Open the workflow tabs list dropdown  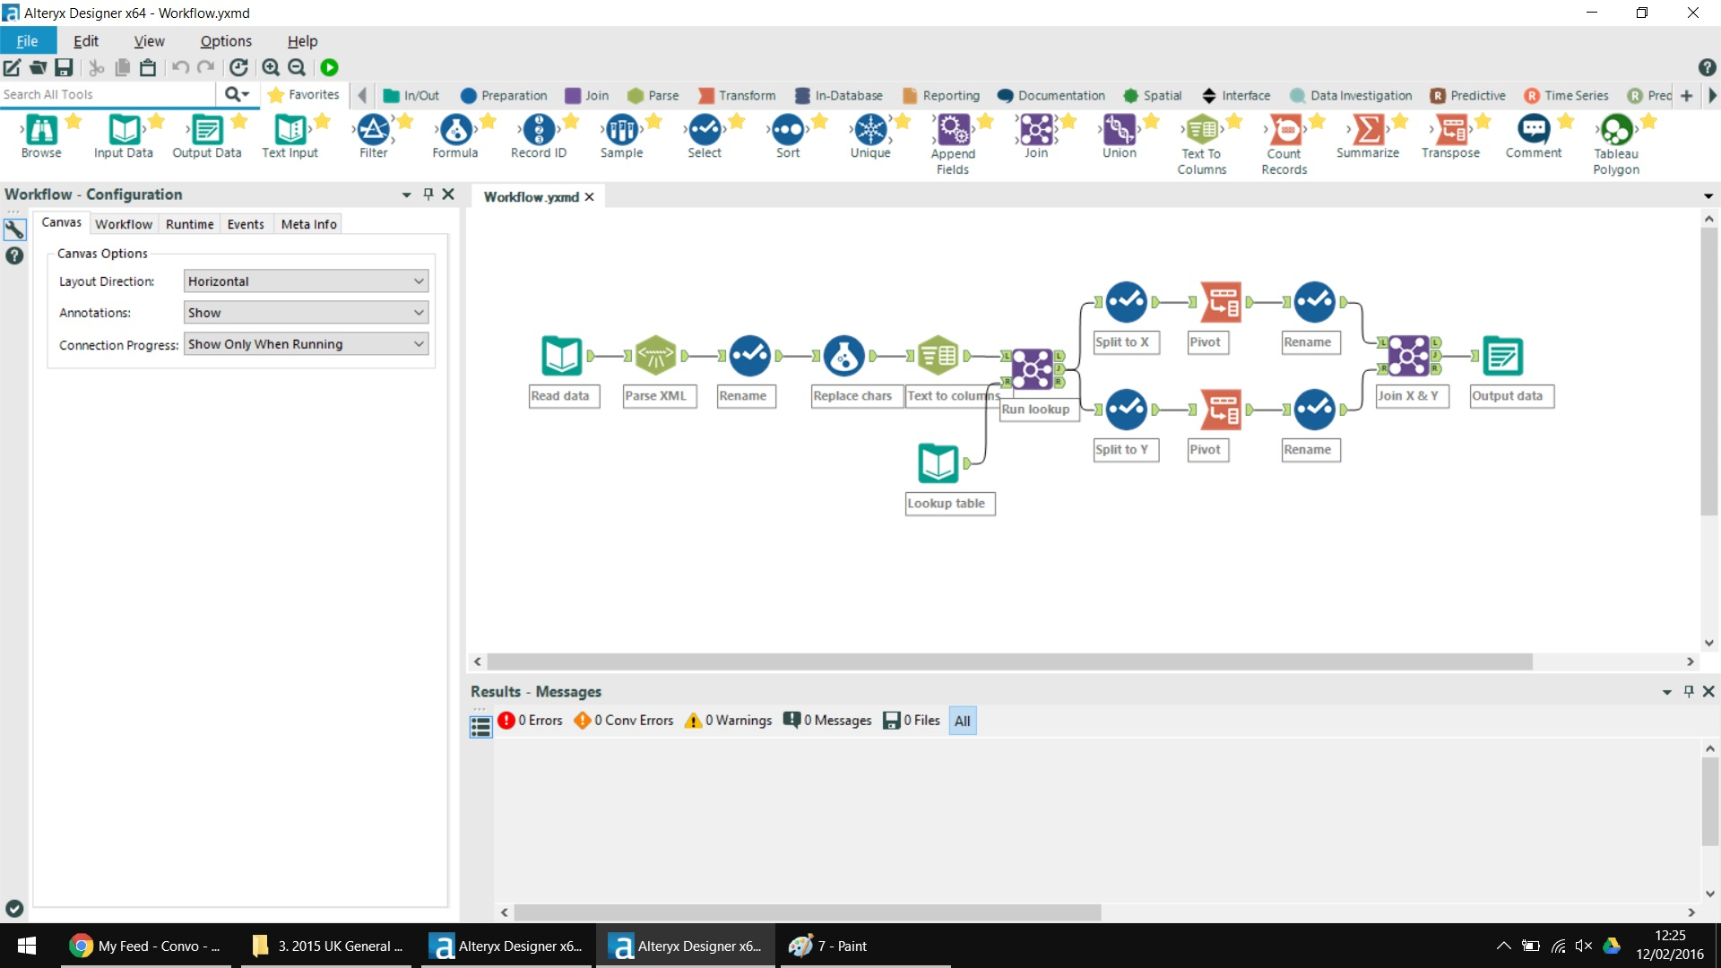pyautogui.click(x=1708, y=196)
